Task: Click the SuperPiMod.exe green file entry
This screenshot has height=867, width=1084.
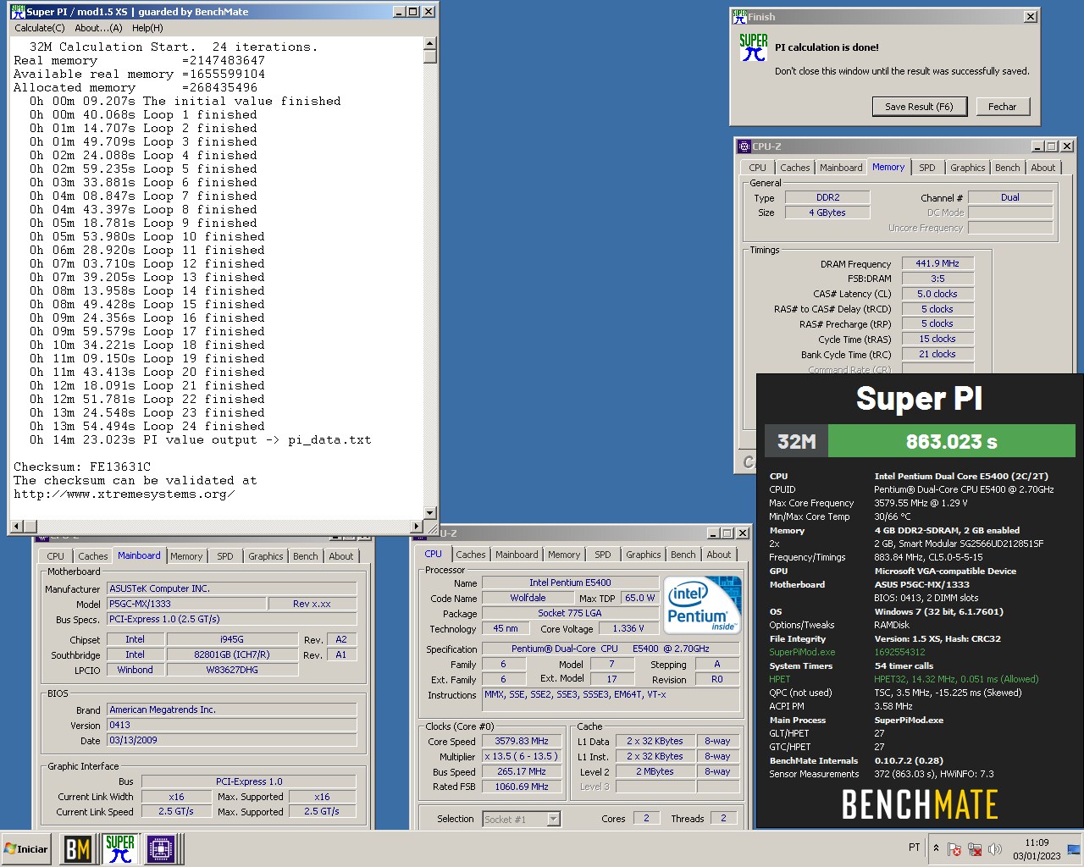Action: pyautogui.click(x=802, y=652)
